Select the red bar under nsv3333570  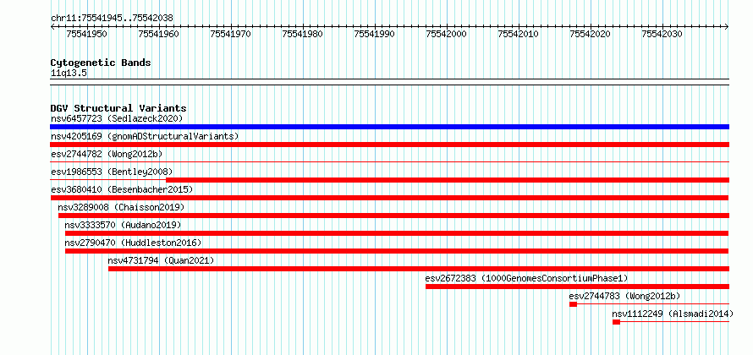coord(397,233)
